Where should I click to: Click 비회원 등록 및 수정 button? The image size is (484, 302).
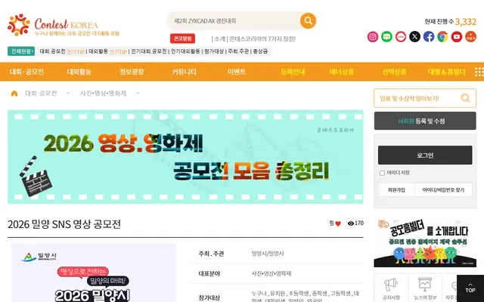click(425, 121)
